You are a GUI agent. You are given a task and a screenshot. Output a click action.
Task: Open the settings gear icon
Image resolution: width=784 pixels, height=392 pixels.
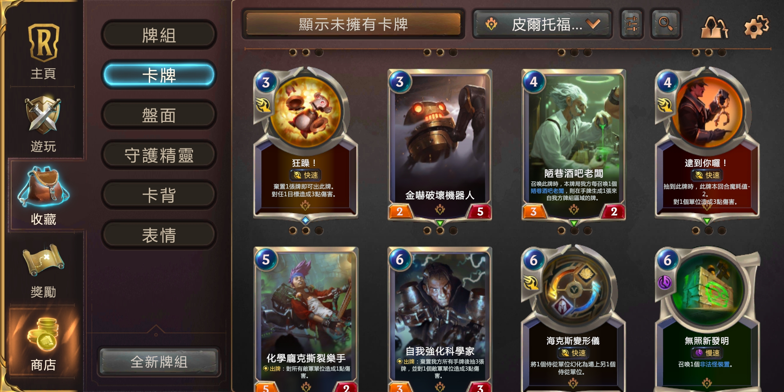click(756, 25)
